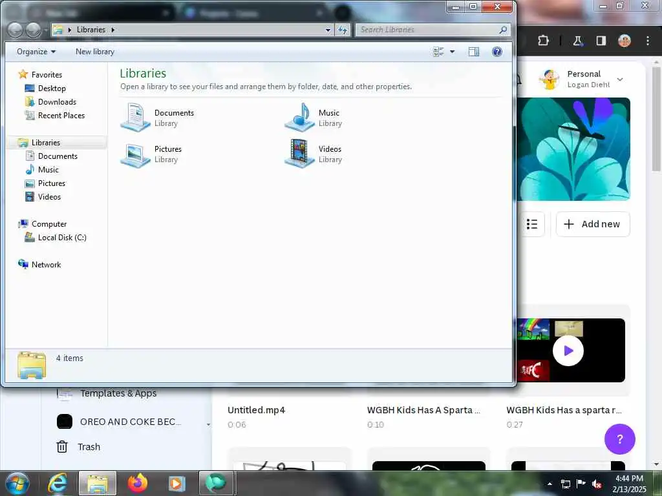The width and height of the screenshot is (662, 496).
Task: Open the Documents library icon
Action: tap(136, 118)
